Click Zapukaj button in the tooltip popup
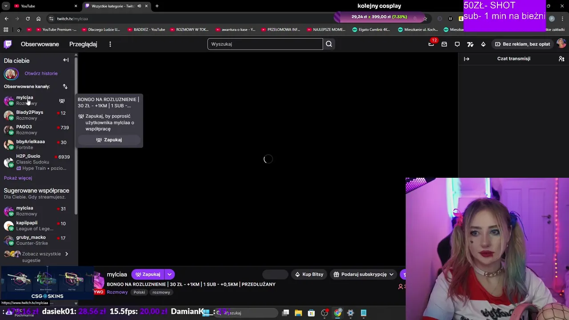The width and height of the screenshot is (569, 320). tap(109, 140)
